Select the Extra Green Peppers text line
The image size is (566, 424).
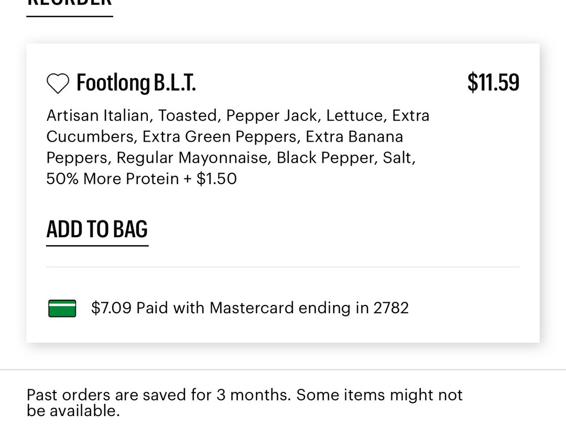click(x=224, y=136)
